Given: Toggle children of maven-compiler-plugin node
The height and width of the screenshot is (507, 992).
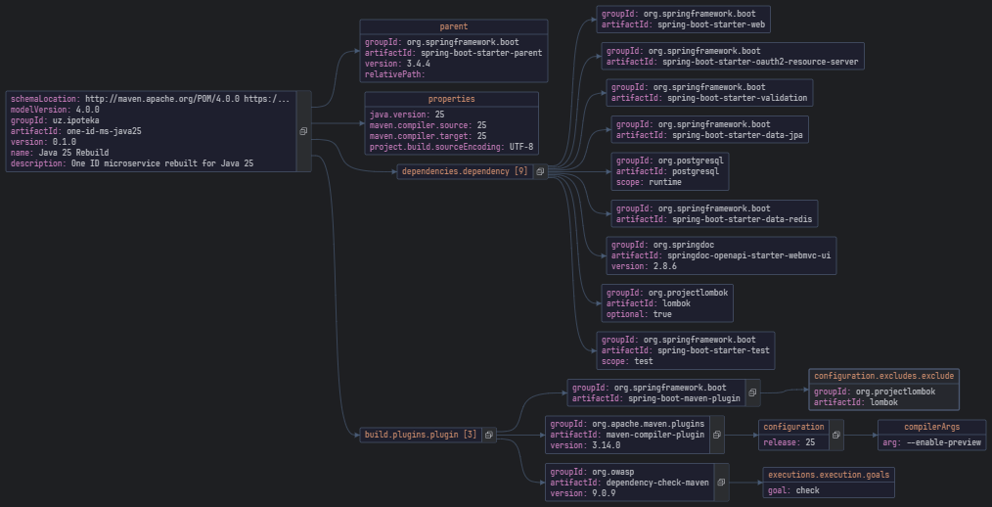Looking at the screenshot, I should tap(717, 435).
